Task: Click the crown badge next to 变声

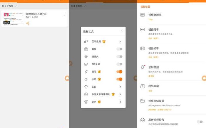Action: (x=99, y=102)
